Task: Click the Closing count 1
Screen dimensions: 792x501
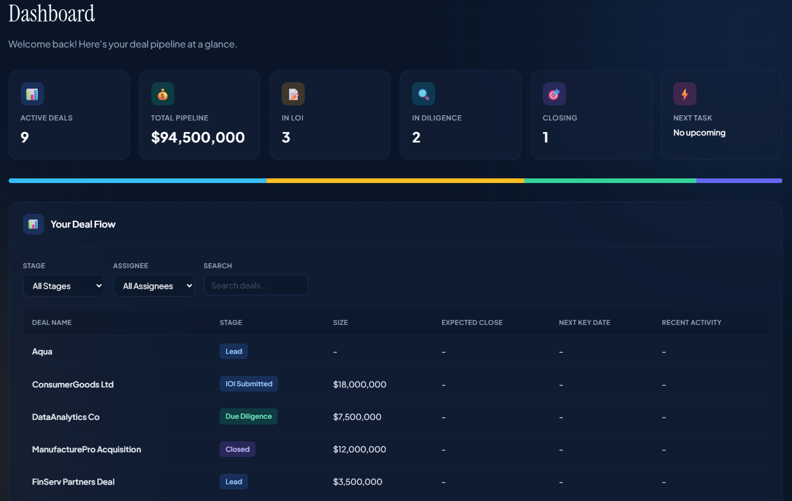Action: click(x=546, y=137)
